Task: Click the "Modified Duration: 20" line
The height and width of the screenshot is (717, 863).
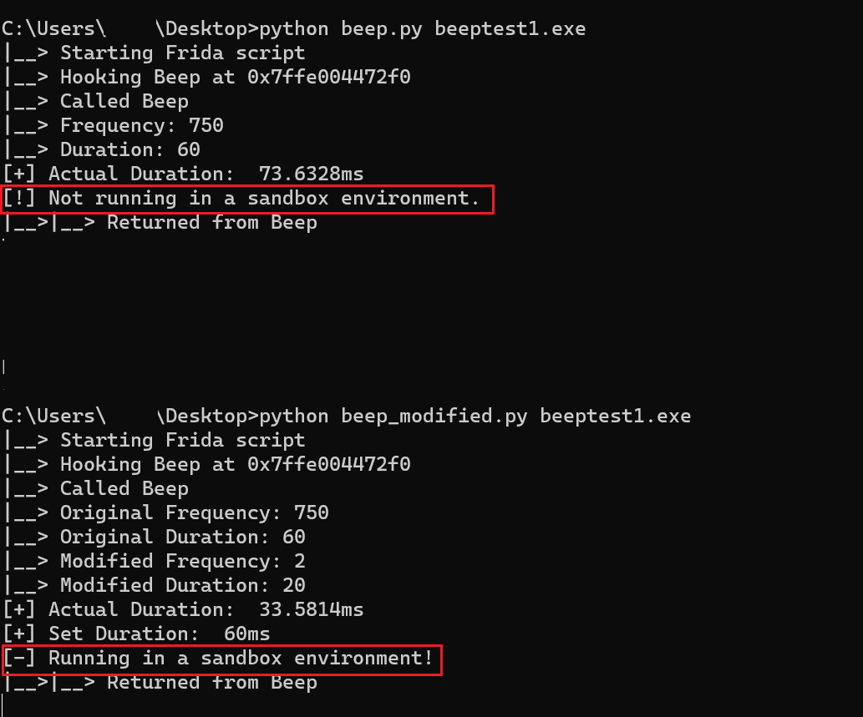Action: tap(182, 585)
